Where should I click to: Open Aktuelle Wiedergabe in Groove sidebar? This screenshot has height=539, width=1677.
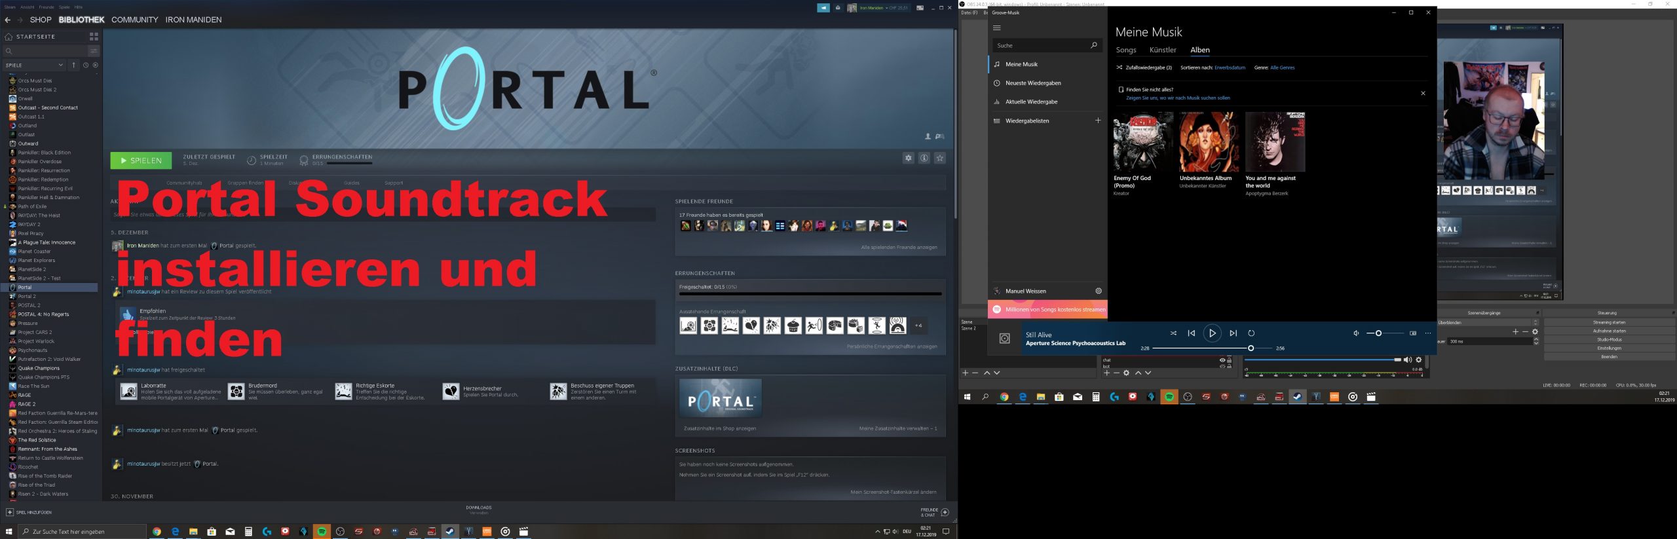tap(1047, 102)
